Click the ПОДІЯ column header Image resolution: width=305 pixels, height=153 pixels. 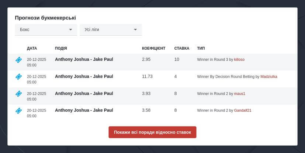click(61, 48)
